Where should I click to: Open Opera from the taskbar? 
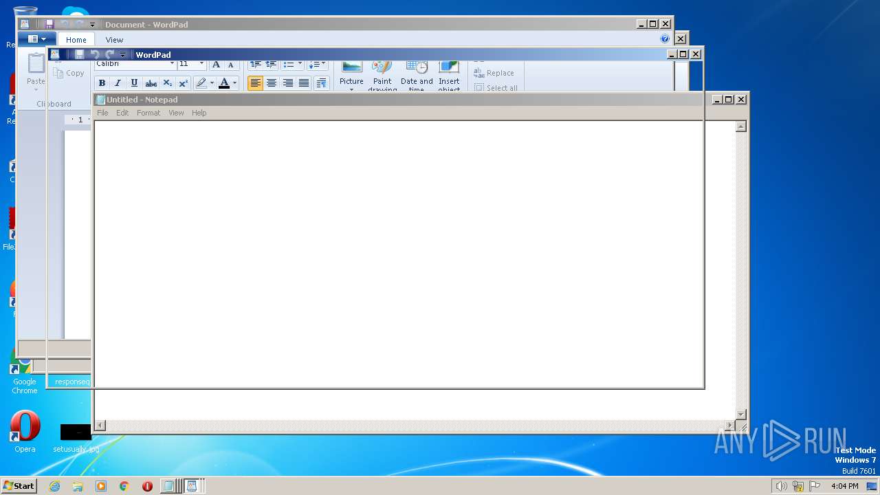click(x=147, y=486)
